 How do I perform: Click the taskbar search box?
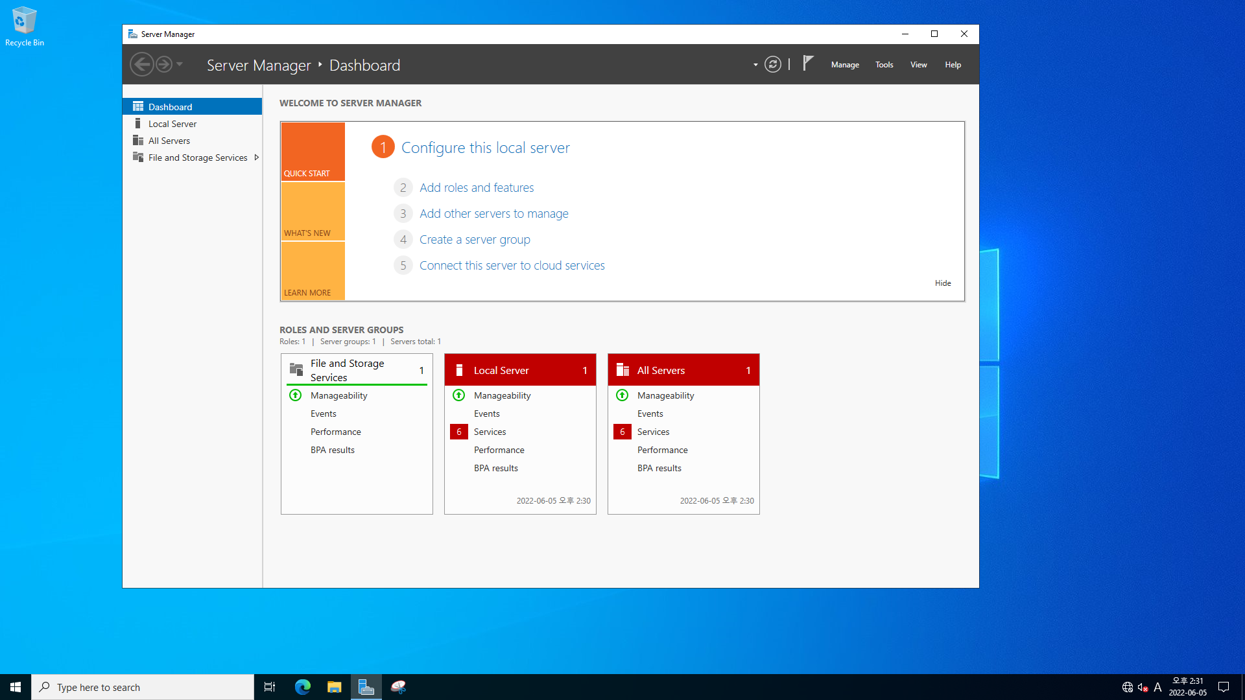point(143,687)
